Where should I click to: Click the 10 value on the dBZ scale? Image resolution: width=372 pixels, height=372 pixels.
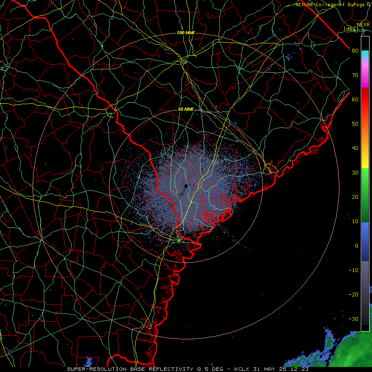tap(355, 222)
